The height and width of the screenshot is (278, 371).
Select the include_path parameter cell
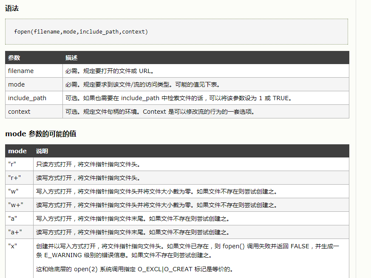tap(27, 98)
